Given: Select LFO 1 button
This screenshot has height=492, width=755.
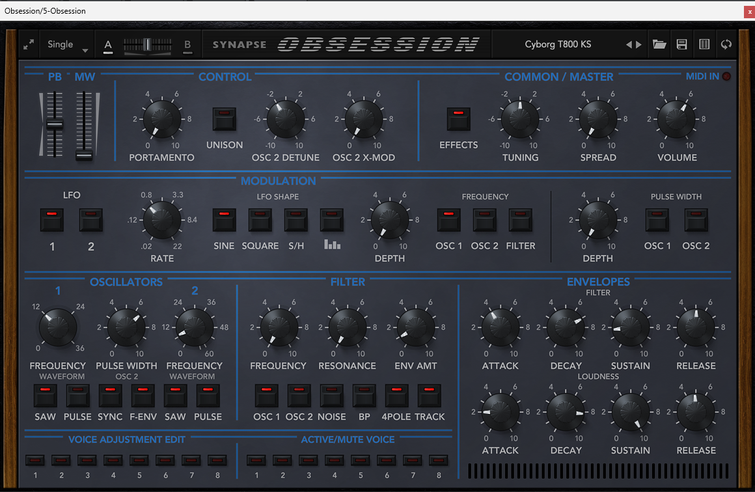Looking at the screenshot, I should tap(52, 220).
